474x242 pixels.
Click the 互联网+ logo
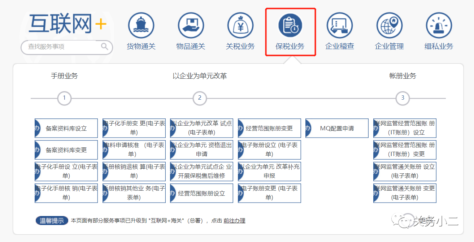[68, 24]
